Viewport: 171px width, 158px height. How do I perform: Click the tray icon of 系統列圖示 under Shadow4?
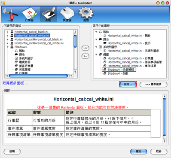16,58
